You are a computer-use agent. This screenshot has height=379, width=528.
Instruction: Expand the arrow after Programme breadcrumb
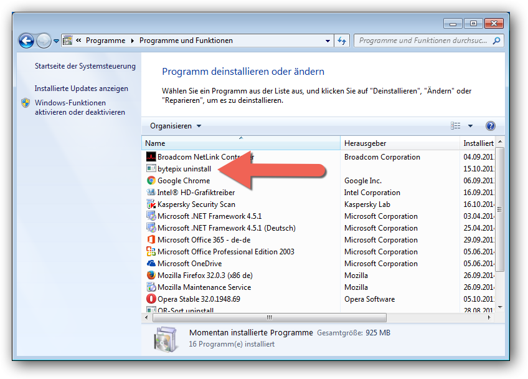pyautogui.click(x=133, y=41)
